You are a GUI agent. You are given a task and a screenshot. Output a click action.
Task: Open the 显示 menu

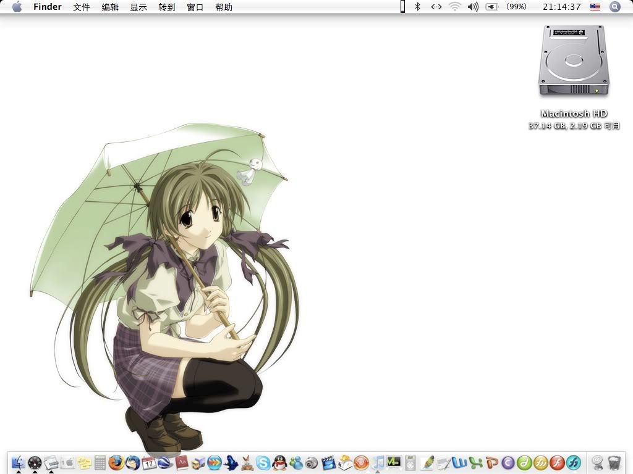(138, 7)
